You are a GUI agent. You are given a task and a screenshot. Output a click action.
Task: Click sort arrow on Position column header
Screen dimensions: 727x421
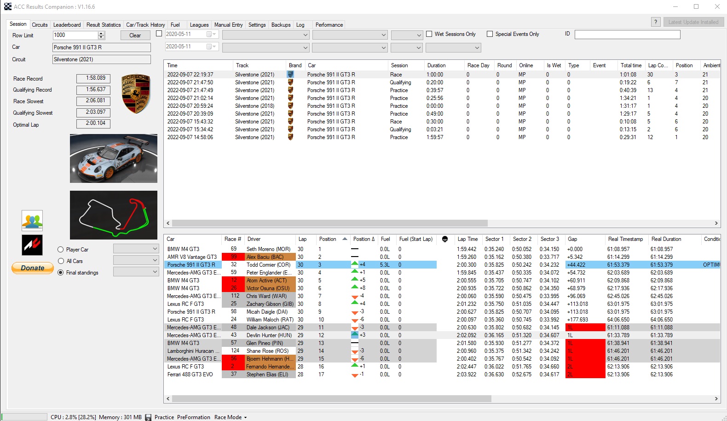[345, 239]
